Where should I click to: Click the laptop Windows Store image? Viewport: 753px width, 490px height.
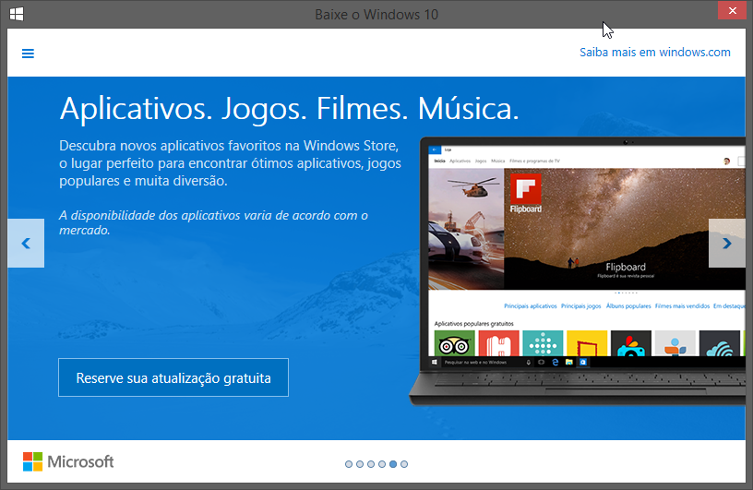click(x=578, y=271)
